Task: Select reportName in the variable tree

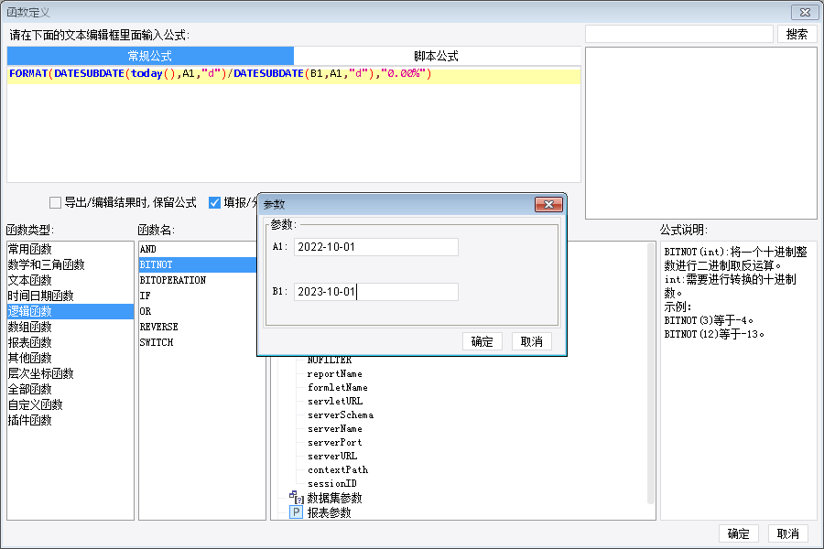Action: pyautogui.click(x=335, y=374)
